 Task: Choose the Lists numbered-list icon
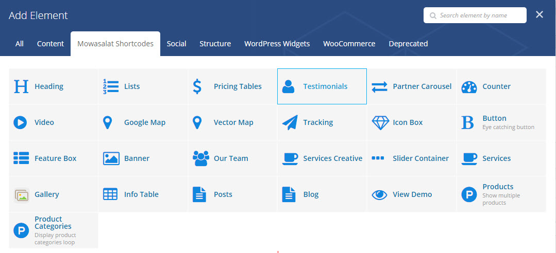pos(111,86)
